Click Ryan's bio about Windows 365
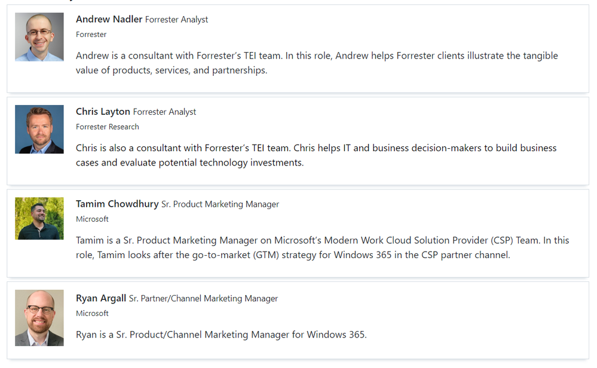Viewport: 597px width, 368px height. 221,335
